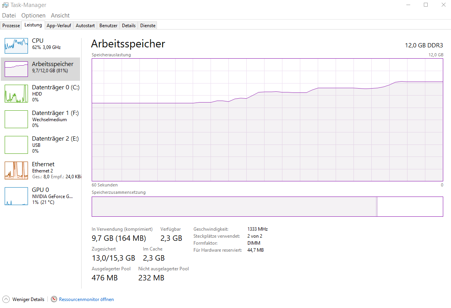Switch to the Prozesse tab
The height and width of the screenshot is (308, 451).
pyautogui.click(x=11, y=26)
